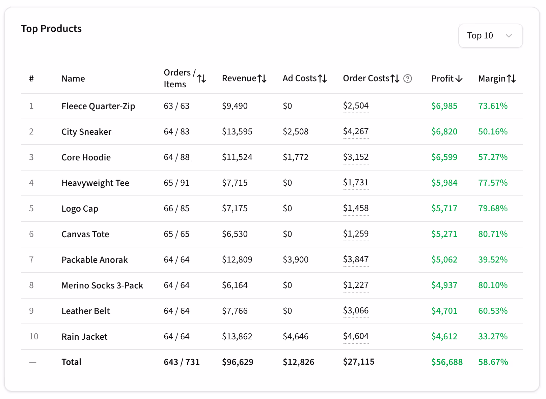
Task: Click the # column header
Action: pyautogui.click(x=31, y=79)
